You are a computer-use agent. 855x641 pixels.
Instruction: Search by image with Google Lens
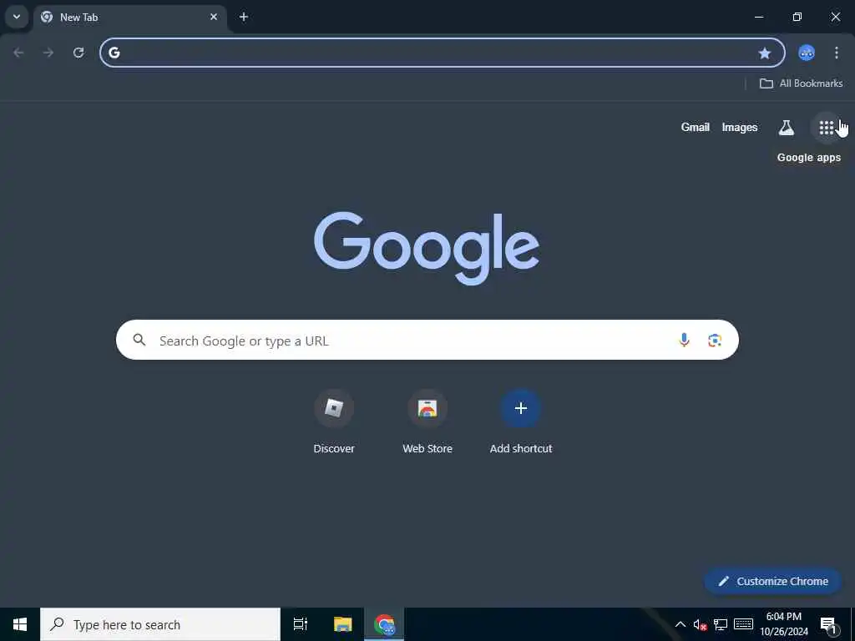tap(715, 341)
